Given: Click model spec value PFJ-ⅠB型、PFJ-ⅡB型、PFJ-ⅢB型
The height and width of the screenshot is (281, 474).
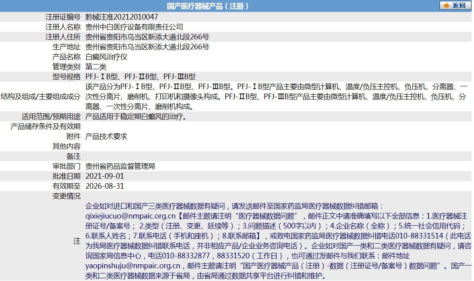Looking at the screenshot, I should [x=140, y=77].
